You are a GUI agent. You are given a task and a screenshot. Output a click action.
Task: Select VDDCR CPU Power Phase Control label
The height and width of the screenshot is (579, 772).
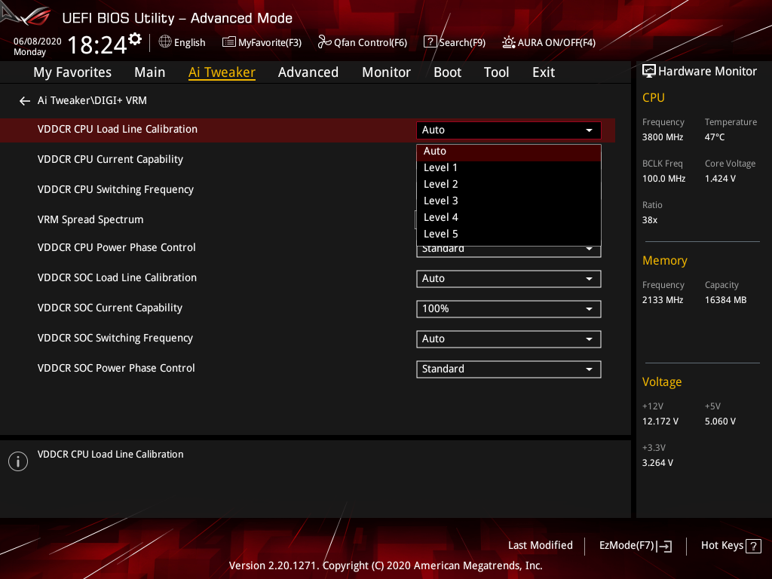(x=117, y=247)
